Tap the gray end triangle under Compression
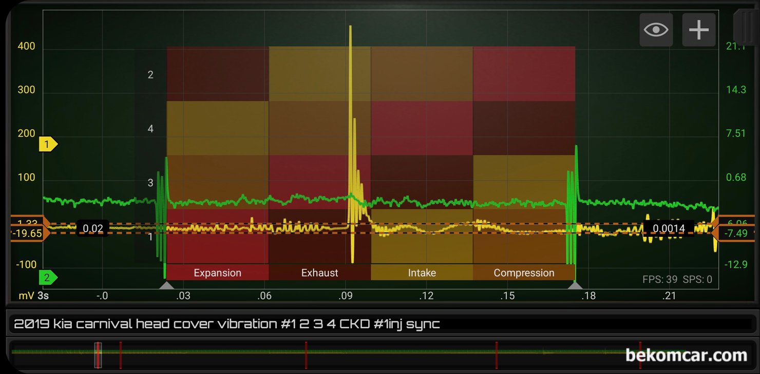The image size is (760, 374). tap(575, 285)
